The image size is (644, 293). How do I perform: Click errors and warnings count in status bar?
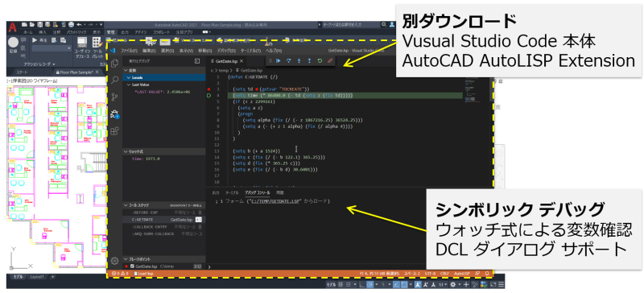(x=119, y=273)
